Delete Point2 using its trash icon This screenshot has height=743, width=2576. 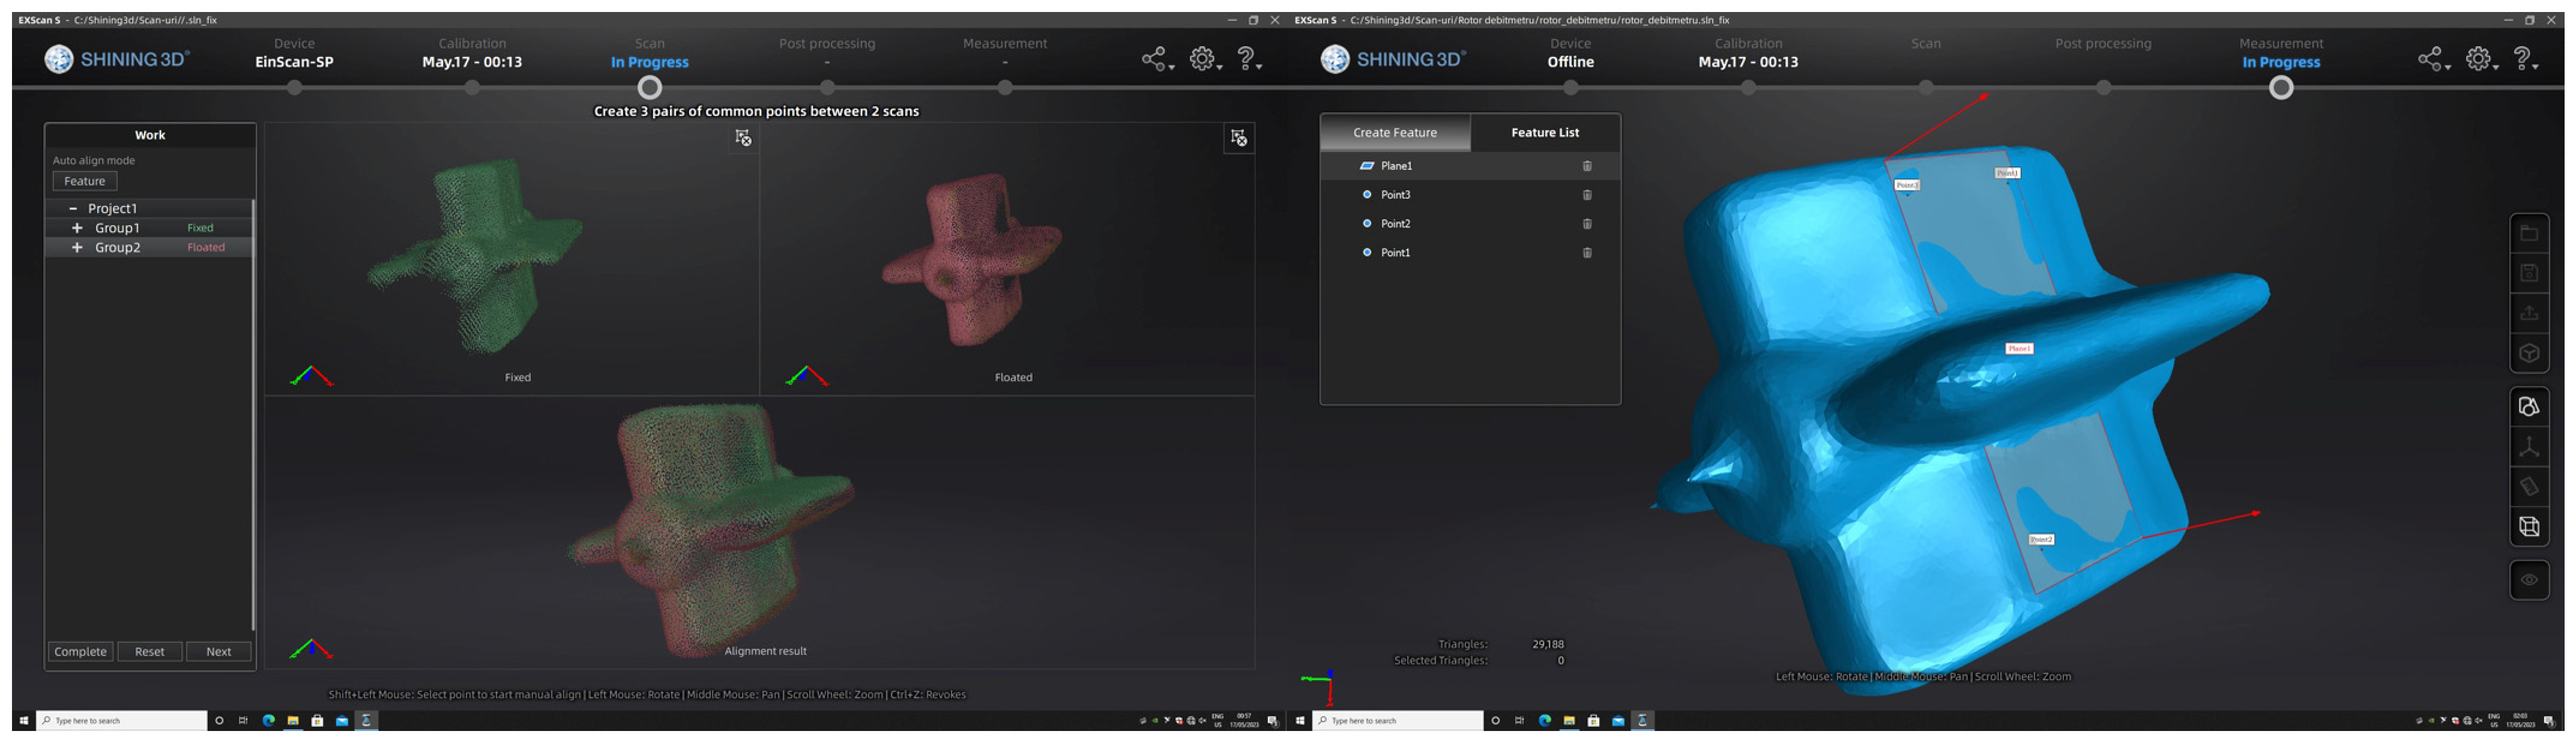pyautogui.click(x=1587, y=224)
